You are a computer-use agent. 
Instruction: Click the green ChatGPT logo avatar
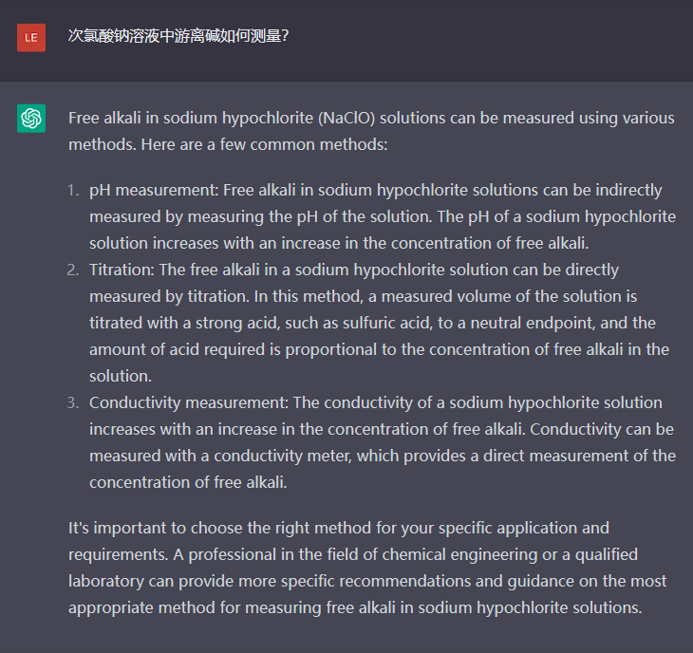coord(31,119)
